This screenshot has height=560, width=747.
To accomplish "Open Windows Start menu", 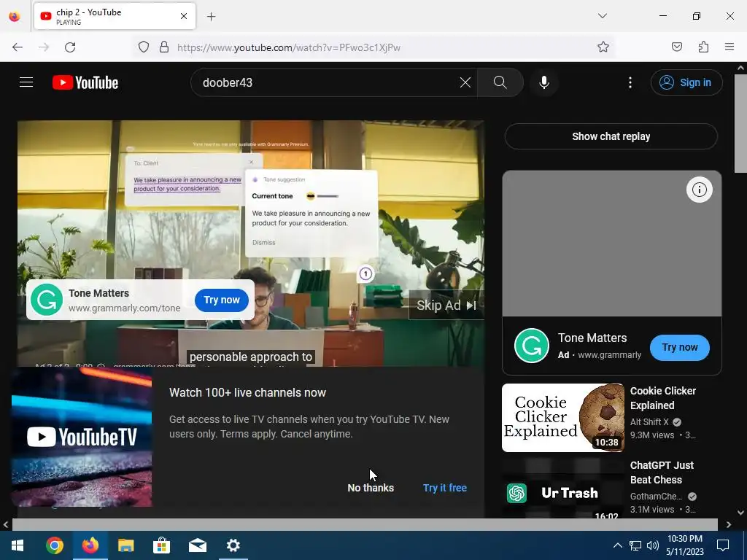I will (x=18, y=545).
